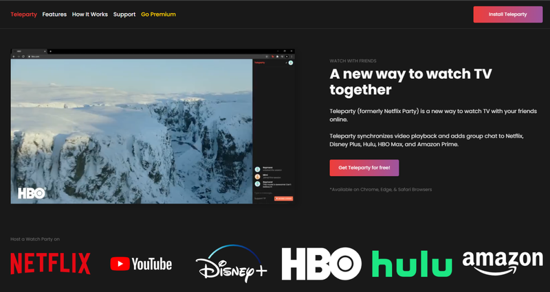Click the snowy mountain demo video preview

coord(132,130)
